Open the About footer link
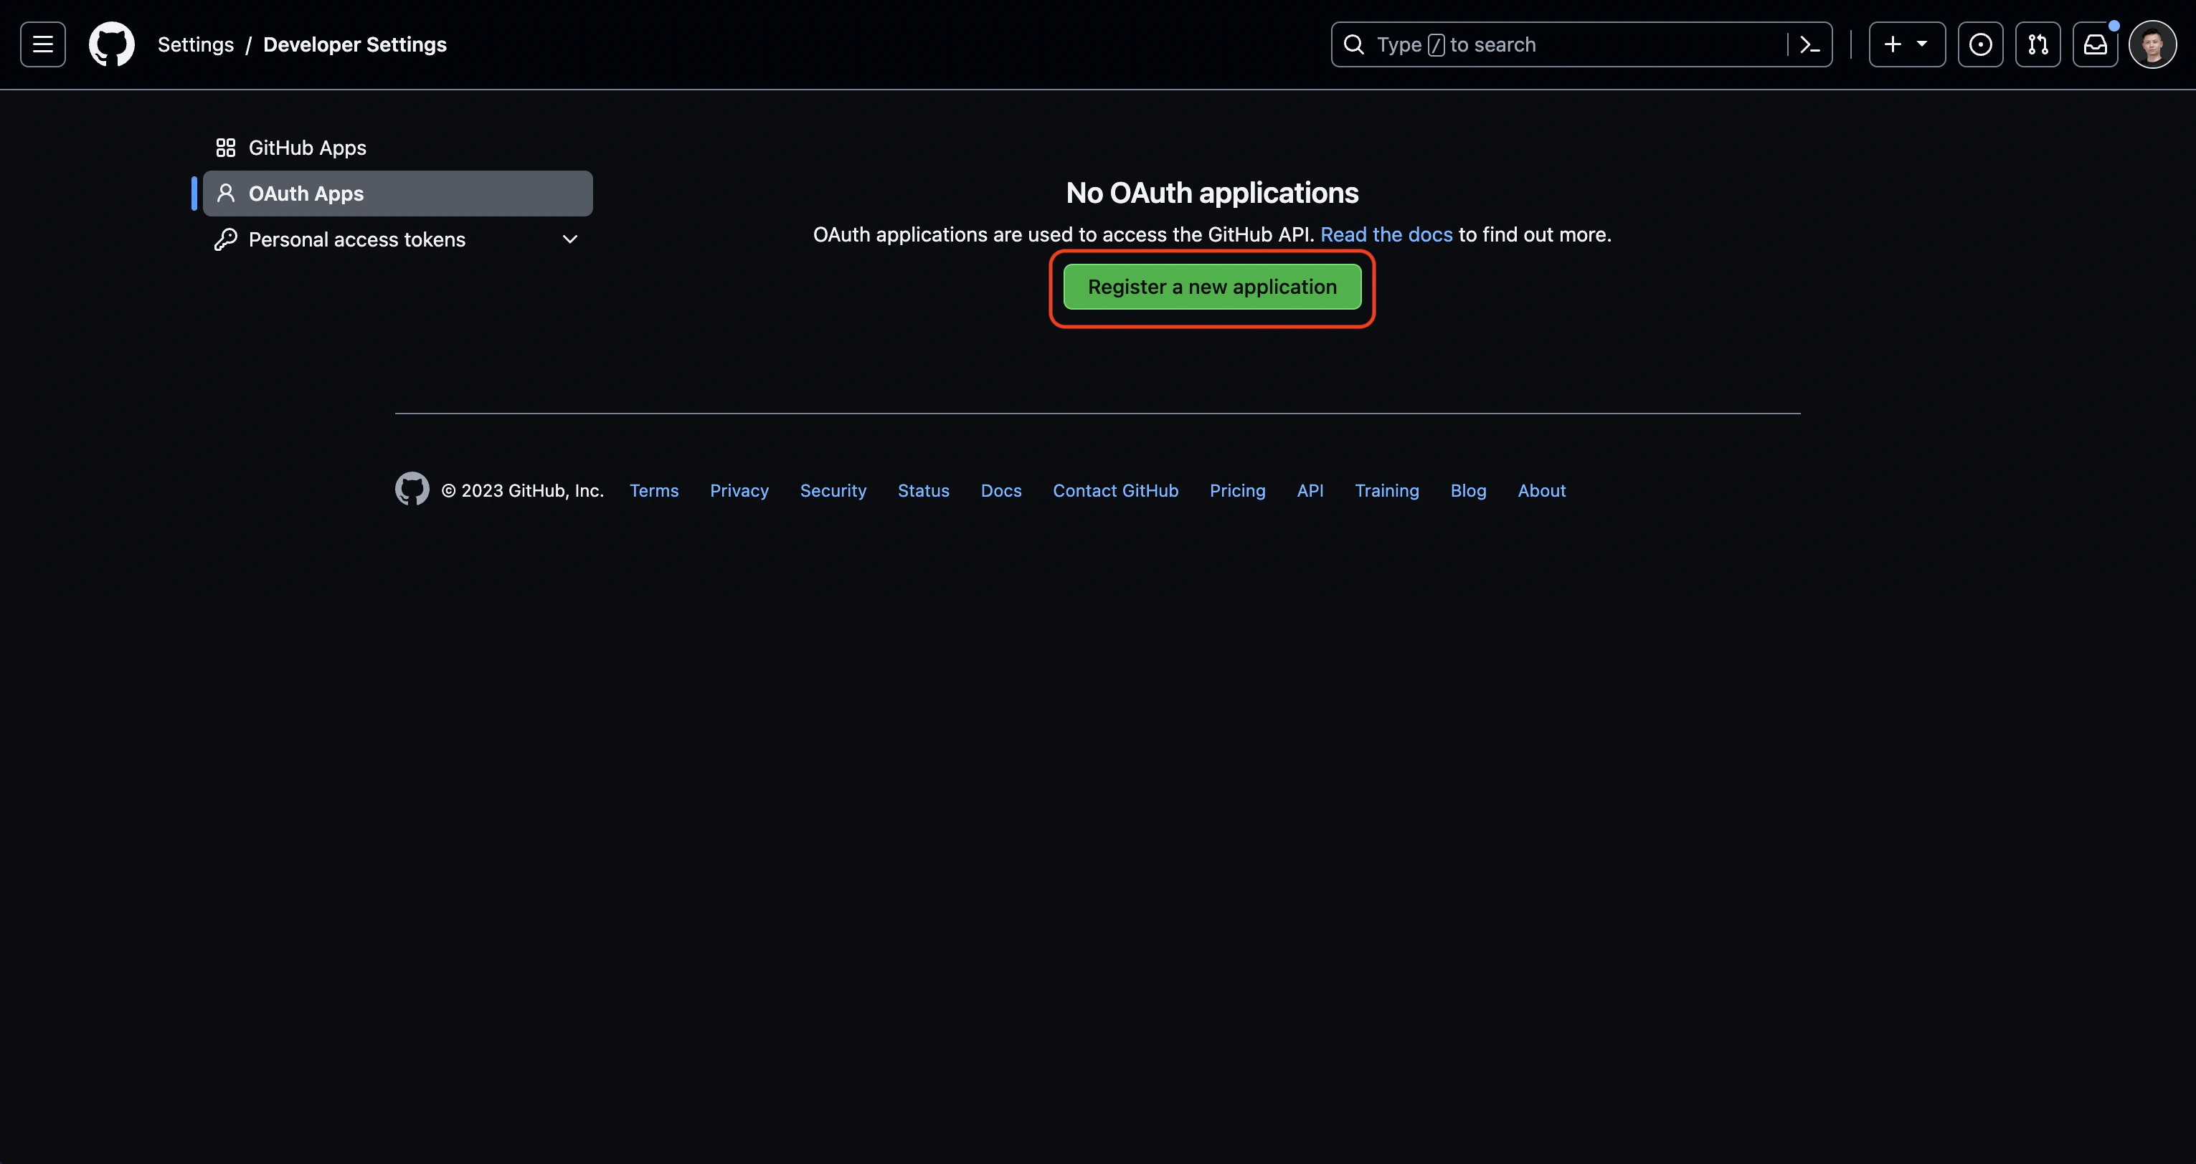This screenshot has height=1164, width=2196. pyautogui.click(x=1541, y=491)
